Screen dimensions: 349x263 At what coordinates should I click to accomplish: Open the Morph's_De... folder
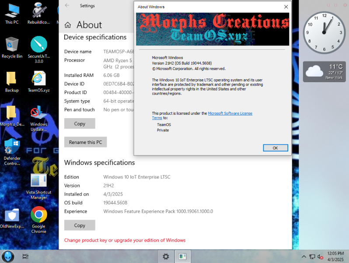click(x=12, y=116)
